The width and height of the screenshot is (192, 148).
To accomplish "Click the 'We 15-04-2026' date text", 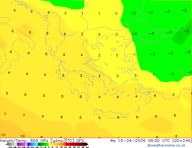I will tap(128, 141).
